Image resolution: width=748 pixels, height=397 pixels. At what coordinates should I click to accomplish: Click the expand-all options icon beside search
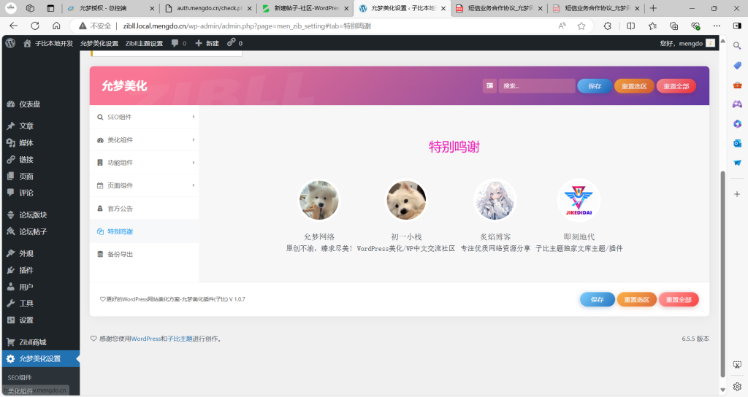pos(489,86)
